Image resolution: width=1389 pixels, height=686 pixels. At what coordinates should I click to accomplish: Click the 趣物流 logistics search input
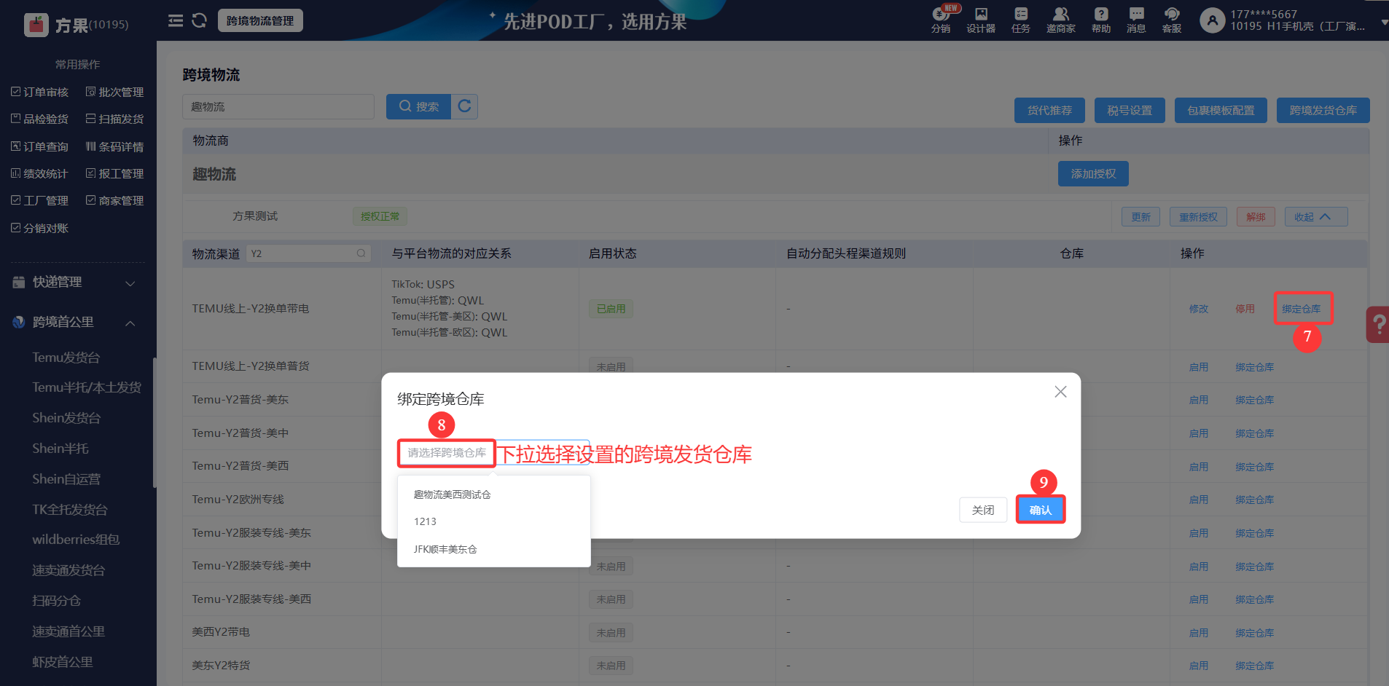click(x=278, y=106)
